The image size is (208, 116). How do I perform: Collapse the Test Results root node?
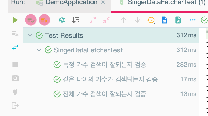(x=30, y=35)
